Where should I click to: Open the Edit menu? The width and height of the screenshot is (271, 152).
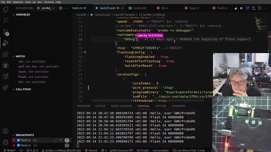tap(9, 2)
